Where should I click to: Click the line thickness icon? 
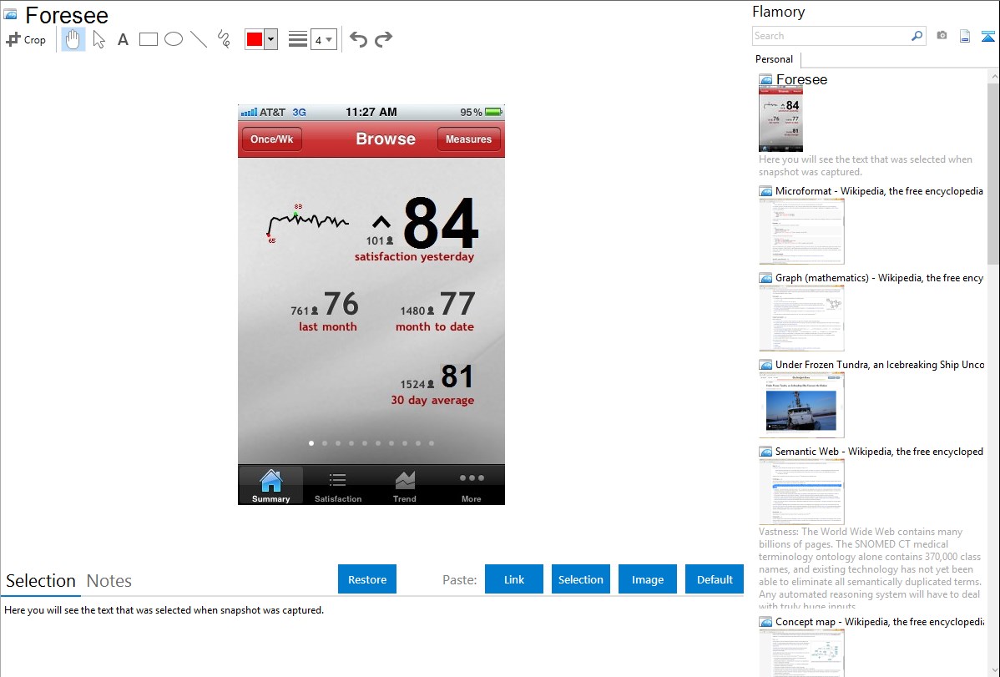(298, 39)
